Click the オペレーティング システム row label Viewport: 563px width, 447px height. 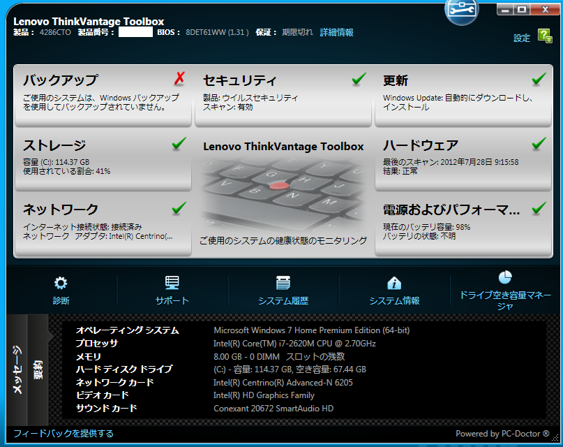point(127,330)
